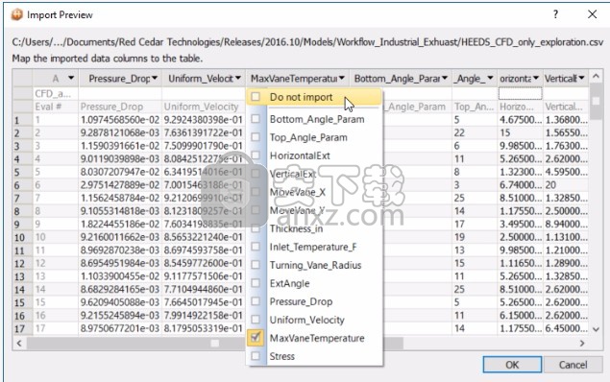This screenshot has height=382, width=610.
Task: Click the Top_An... sub-header cell
Action: tap(475, 107)
